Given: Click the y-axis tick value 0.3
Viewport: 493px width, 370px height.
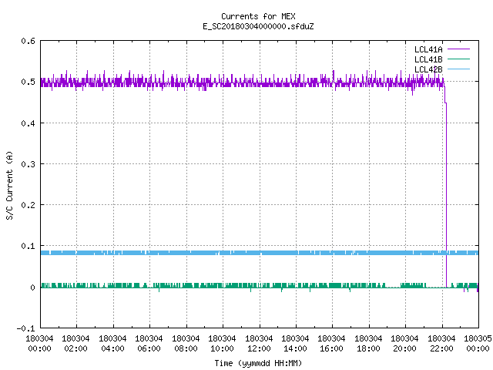Looking at the screenshot, I should tap(28, 164).
